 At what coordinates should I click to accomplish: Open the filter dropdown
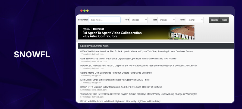coord(195,20)
